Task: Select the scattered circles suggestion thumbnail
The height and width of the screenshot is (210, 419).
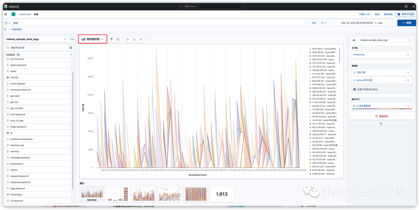Action: [170, 194]
